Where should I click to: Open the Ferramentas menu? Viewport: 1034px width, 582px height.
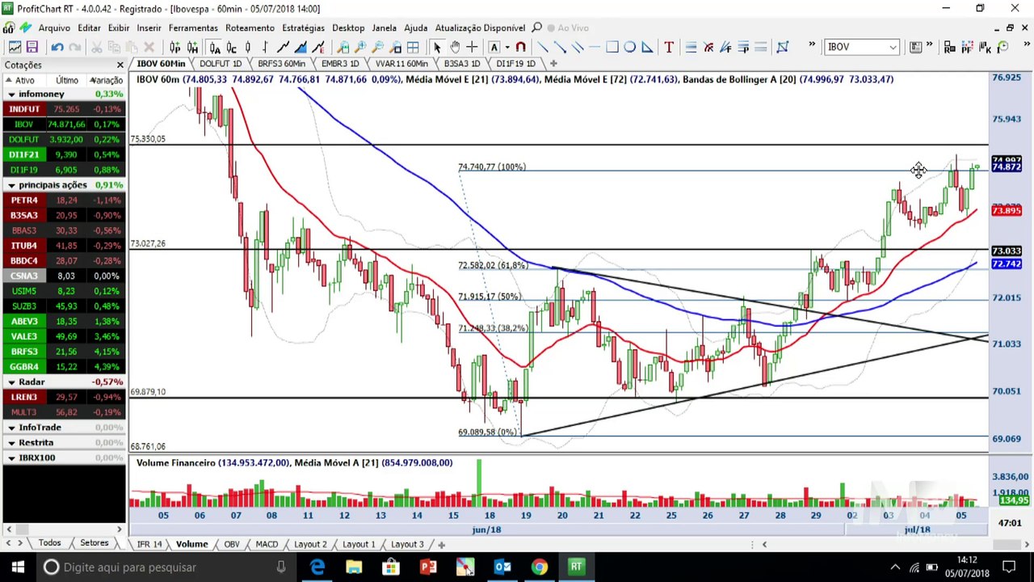click(193, 27)
